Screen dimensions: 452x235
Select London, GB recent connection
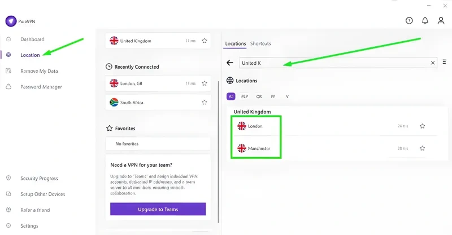tap(158, 83)
